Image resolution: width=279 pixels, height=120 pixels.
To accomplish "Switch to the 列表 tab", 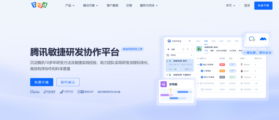I will point(206,51).
